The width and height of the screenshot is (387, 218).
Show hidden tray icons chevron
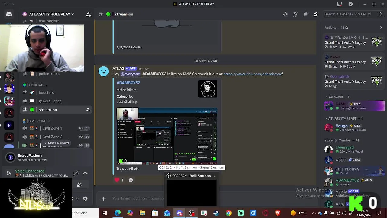314,213
